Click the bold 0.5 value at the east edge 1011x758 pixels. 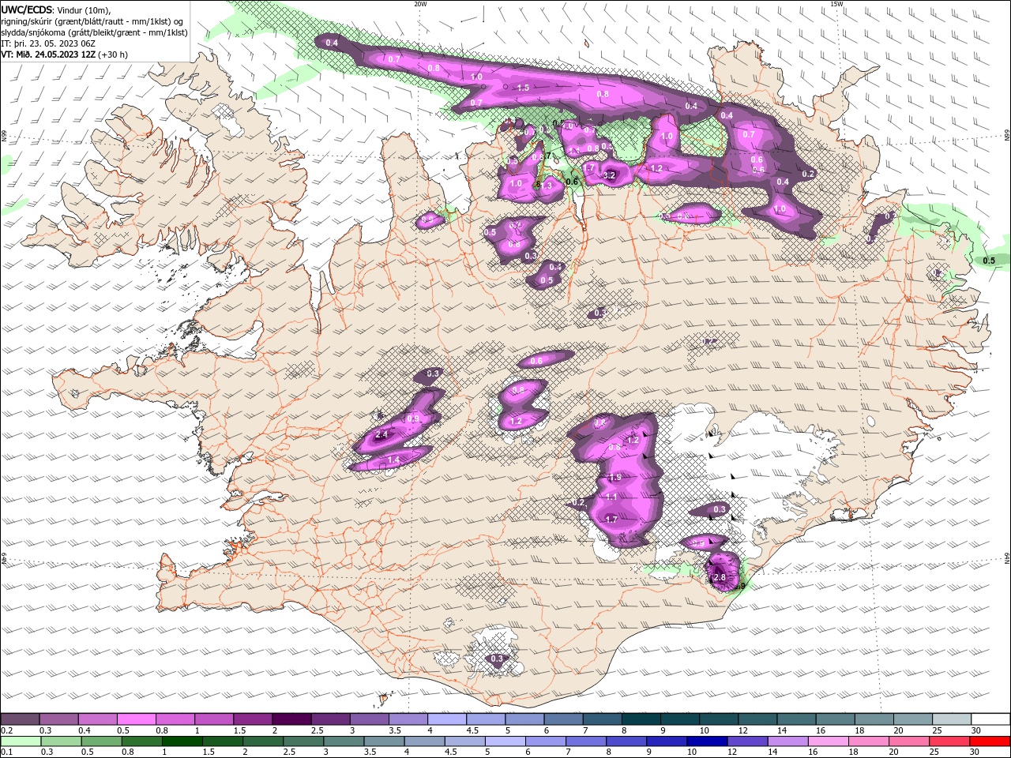point(989,261)
